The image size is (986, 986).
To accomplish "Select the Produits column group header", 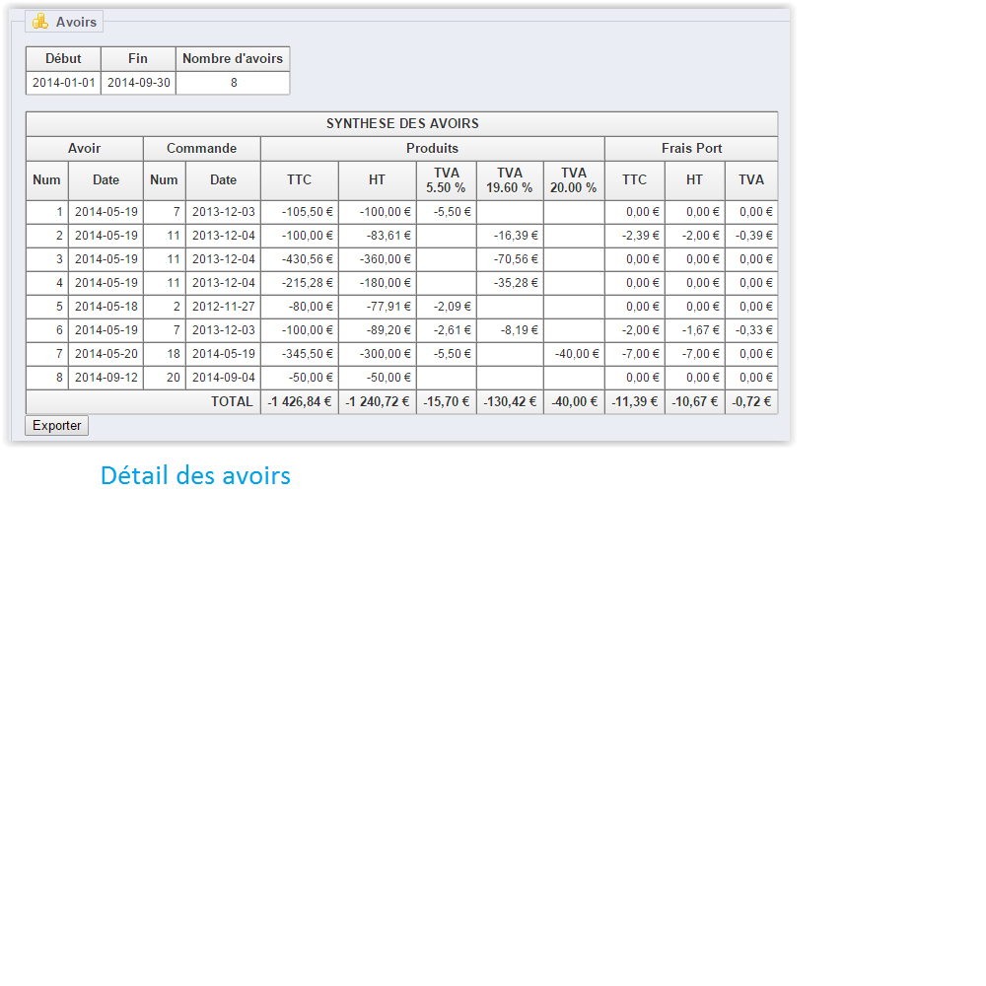I will [432, 149].
